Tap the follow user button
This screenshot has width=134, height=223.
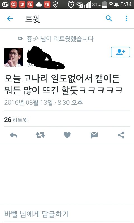[x=121, y=52]
